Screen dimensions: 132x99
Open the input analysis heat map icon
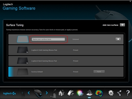pyautogui.click(x=99, y=93)
